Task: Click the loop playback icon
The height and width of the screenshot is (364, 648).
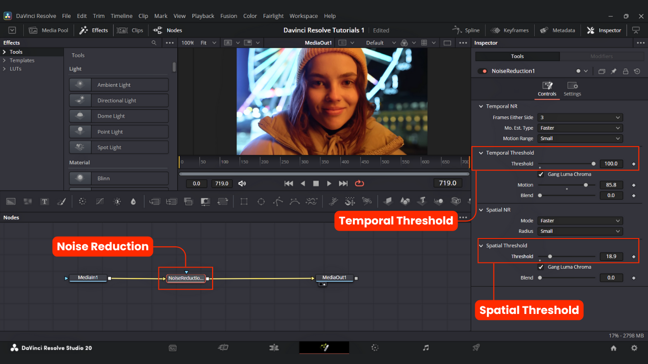Action: click(x=359, y=184)
